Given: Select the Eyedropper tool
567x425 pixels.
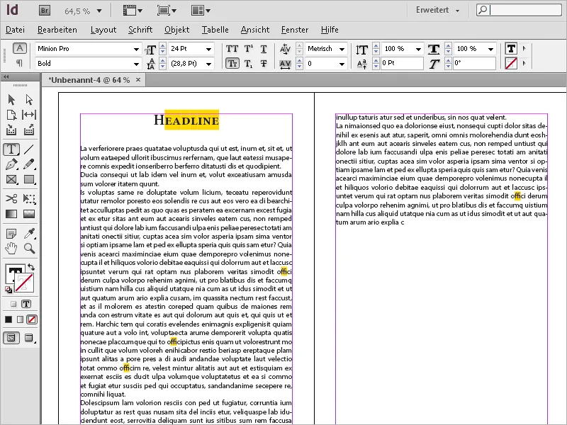Looking at the screenshot, I should (28, 234).
